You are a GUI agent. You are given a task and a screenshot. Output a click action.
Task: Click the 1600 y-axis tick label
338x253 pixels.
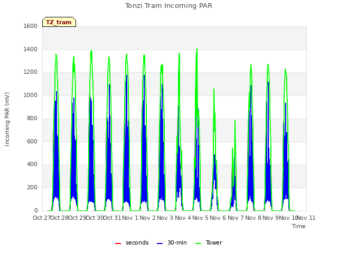[x=31, y=26]
